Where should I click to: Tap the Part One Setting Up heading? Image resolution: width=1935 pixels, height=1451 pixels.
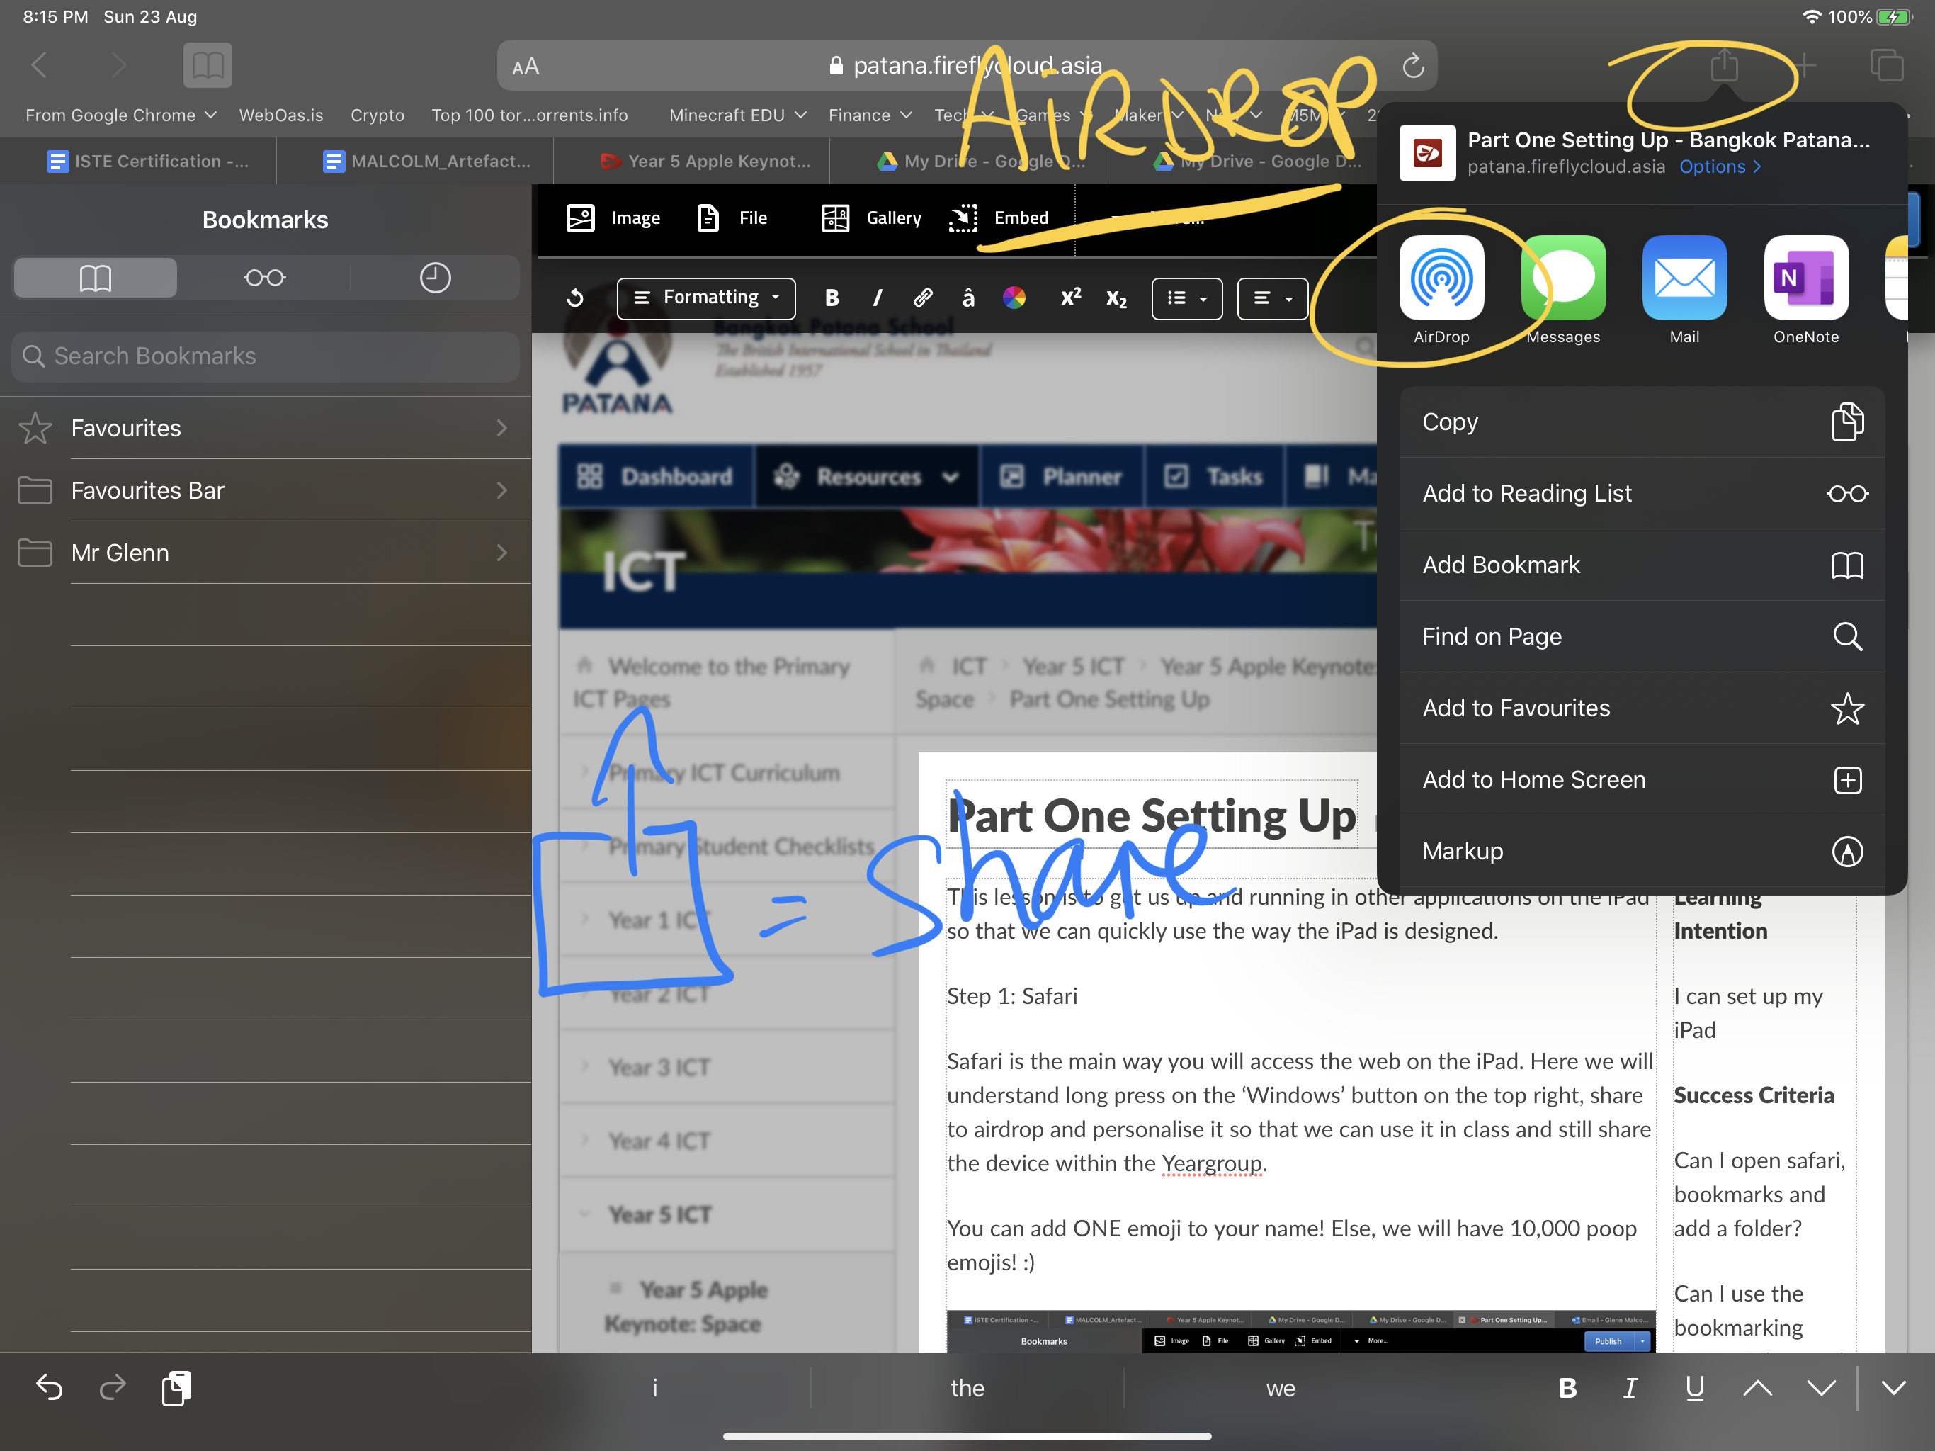coord(1151,815)
